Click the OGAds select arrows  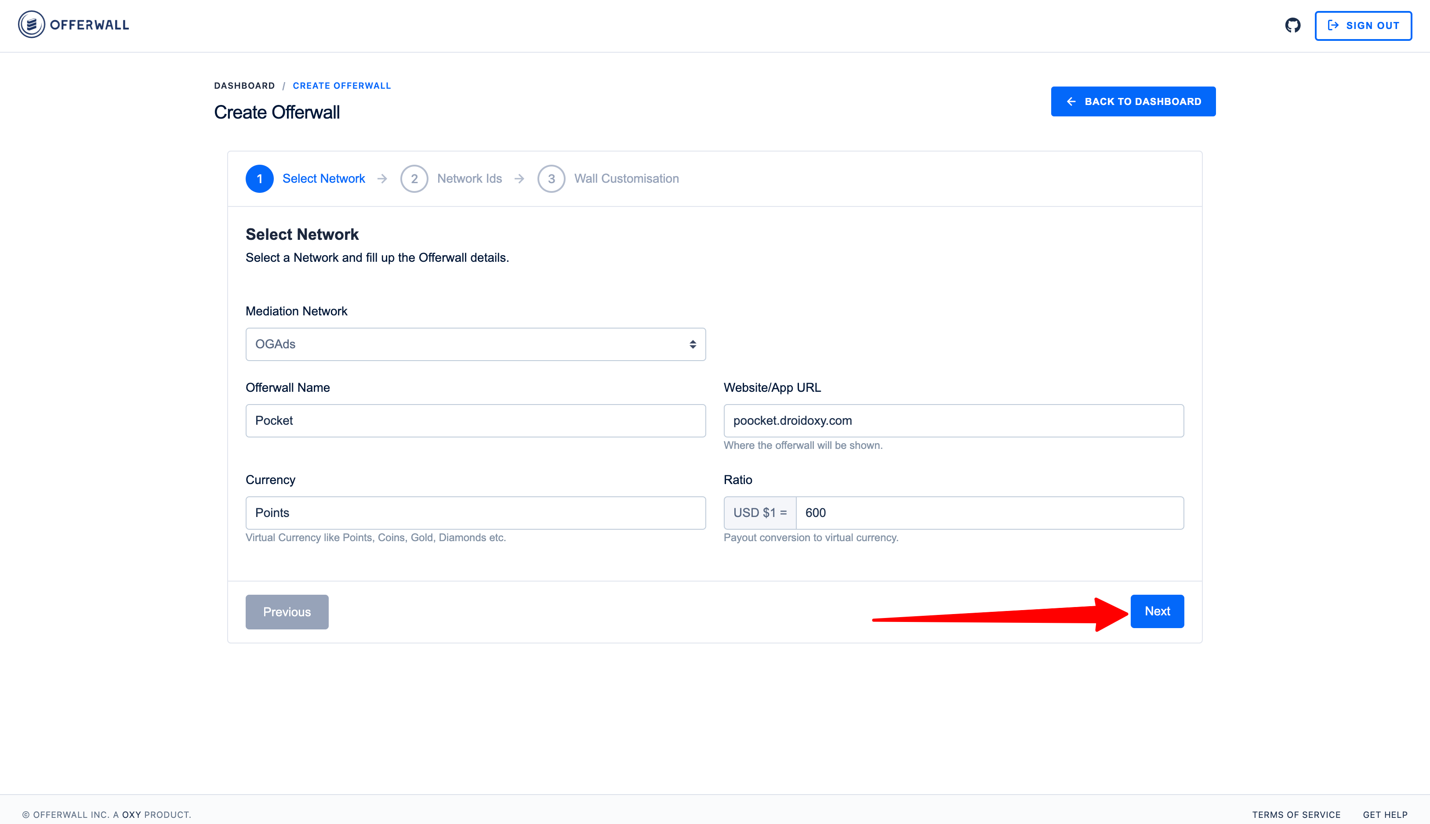point(692,344)
